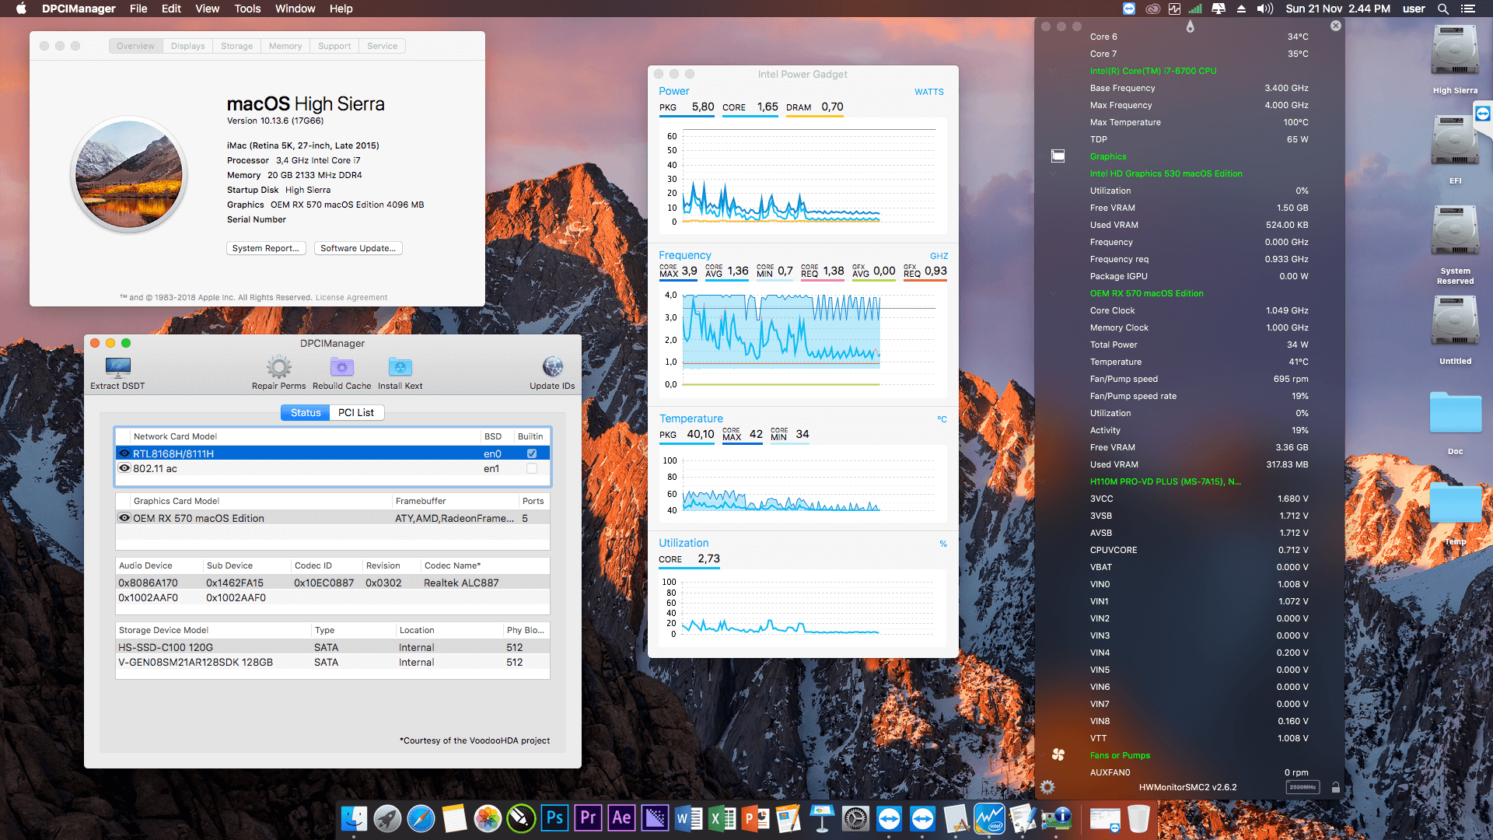The height and width of the screenshot is (840, 1493).
Task: Select the Status tab in DPCIManager
Action: (306, 412)
